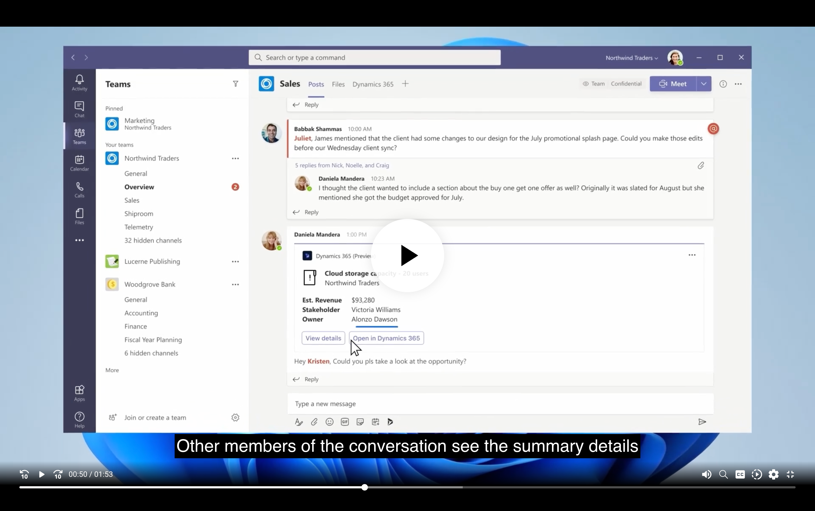
Task: Click Join or create a team
Action: tap(155, 417)
